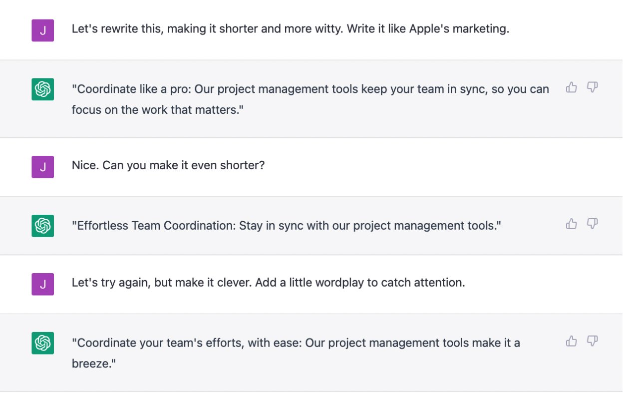Screen dimensions: 623x393
Task: Thumbs down the "Coordinate like a pro" response
Action: (x=593, y=88)
